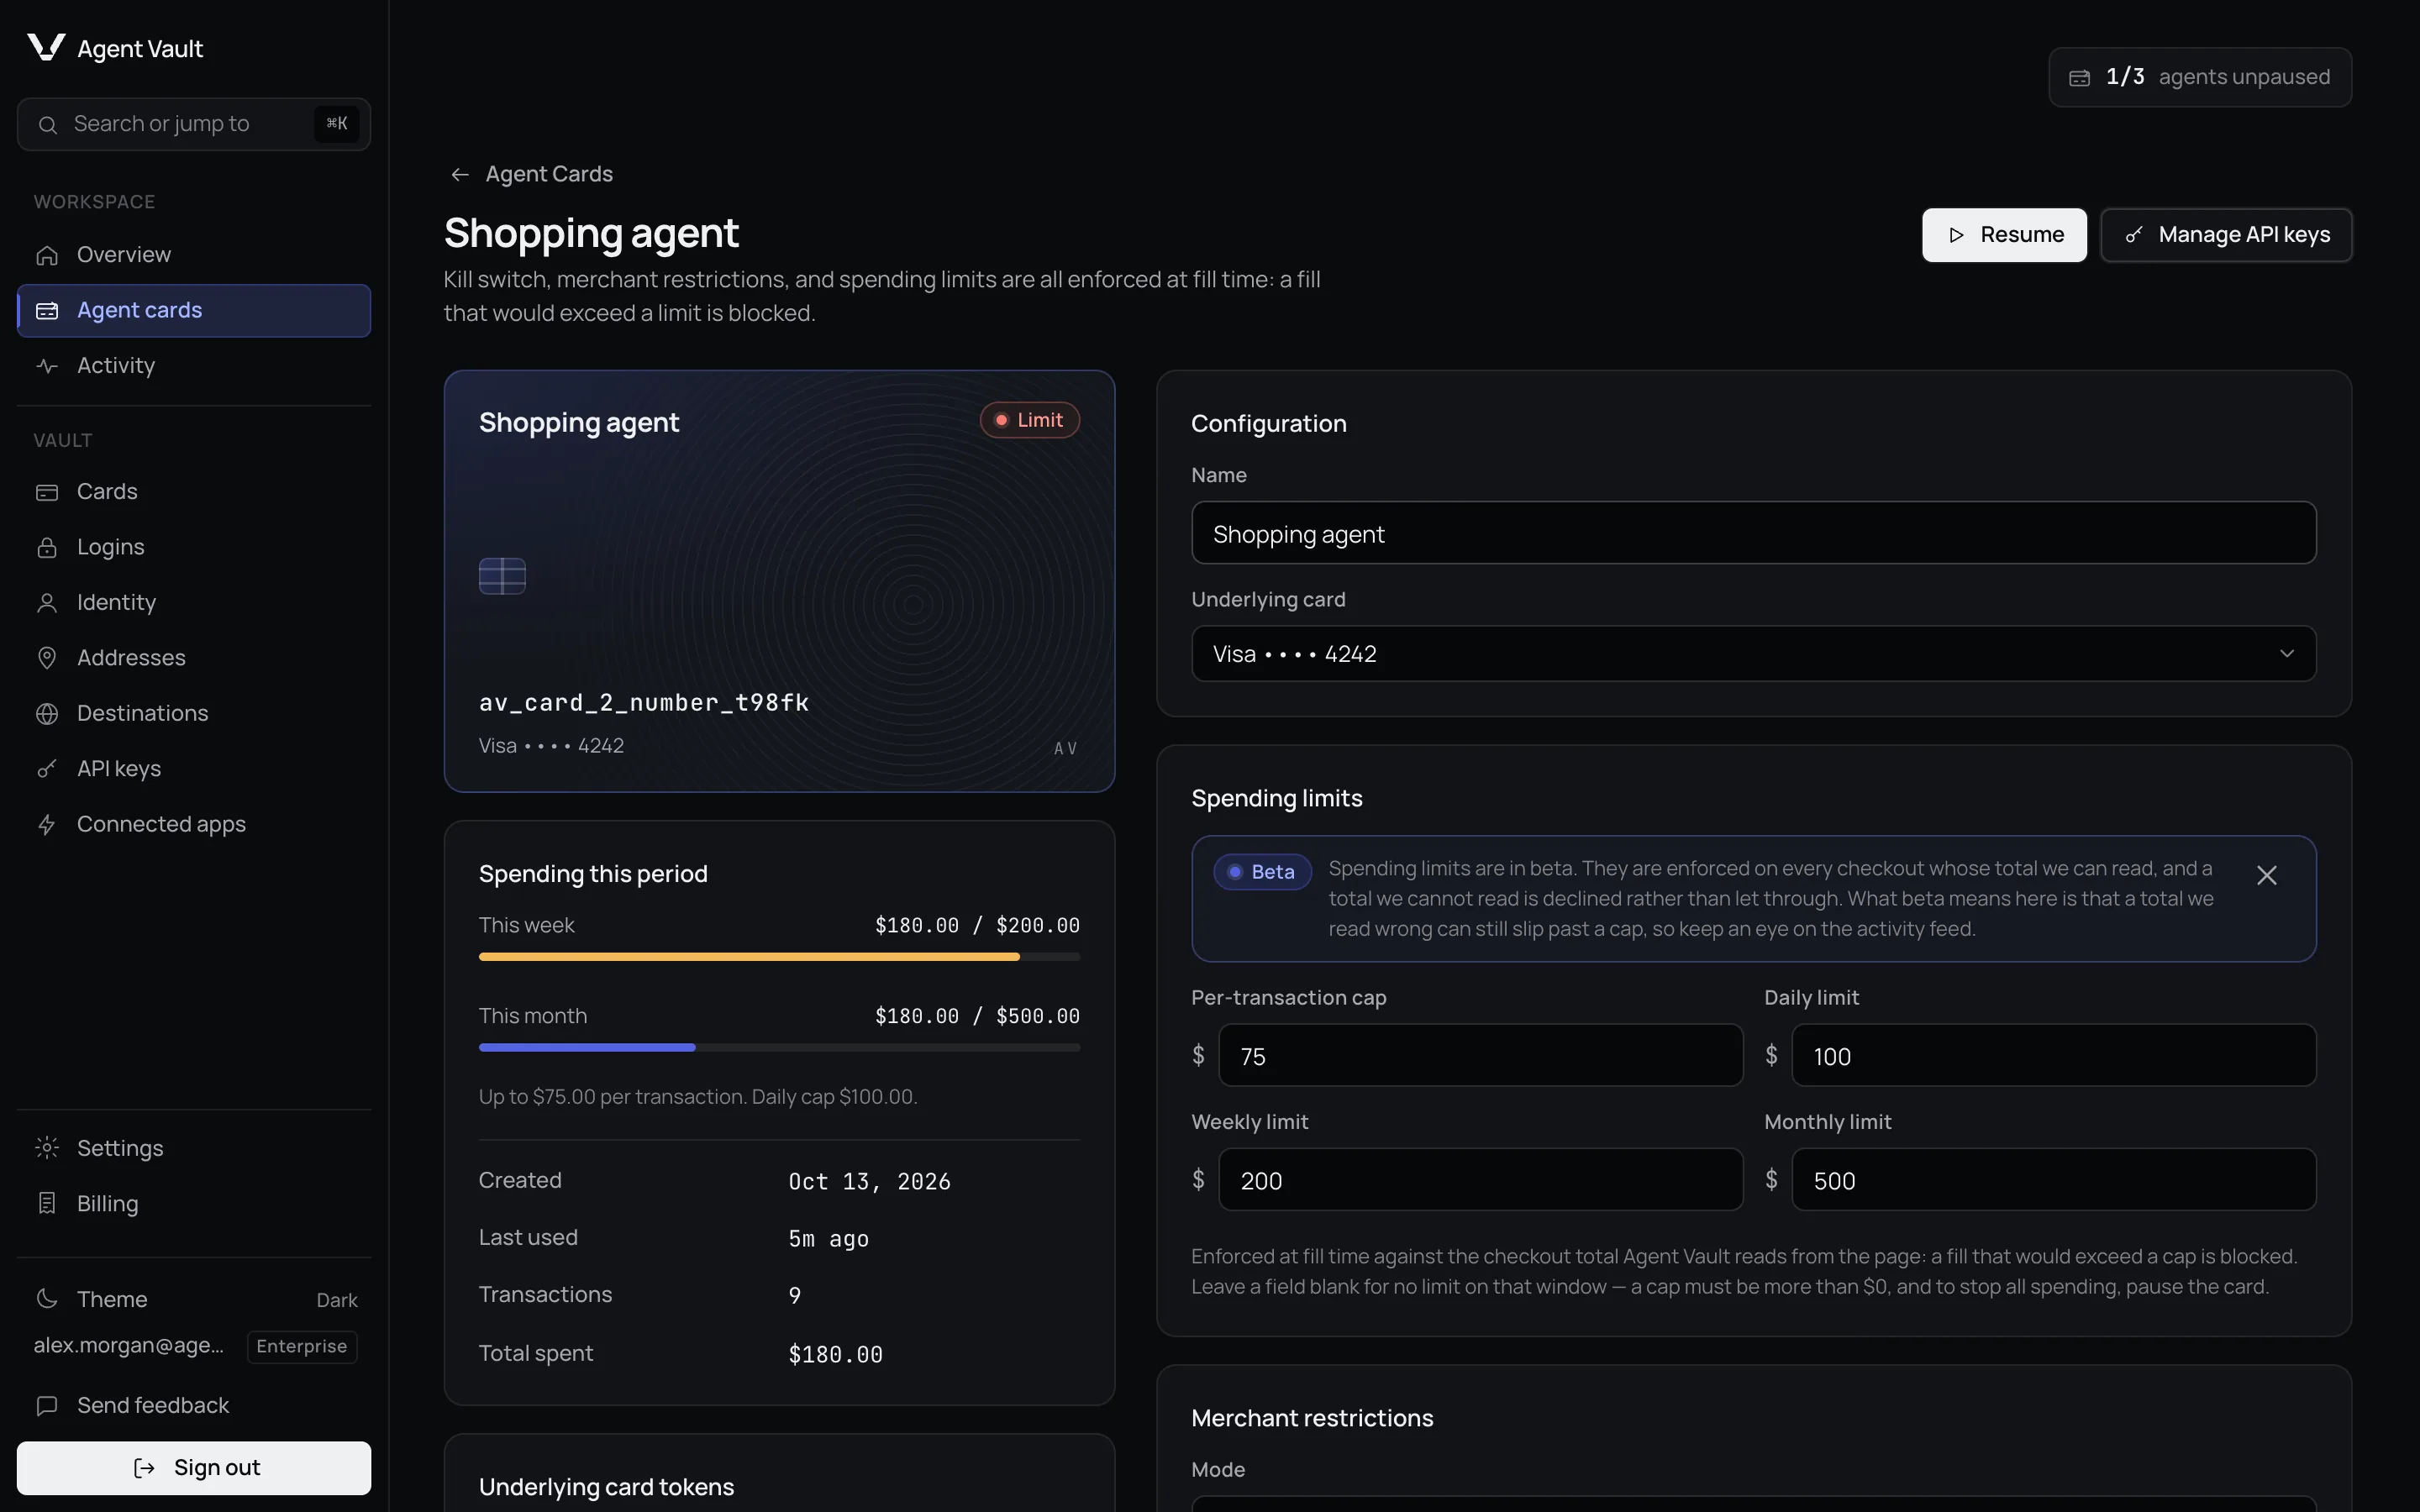Click the Logins lock icon
This screenshot has height=1512, width=2420.
pyautogui.click(x=47, y=547)
